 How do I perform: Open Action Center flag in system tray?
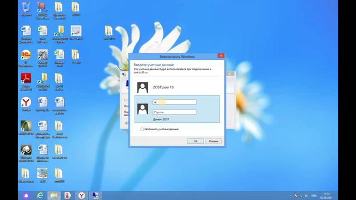(296, 196)
